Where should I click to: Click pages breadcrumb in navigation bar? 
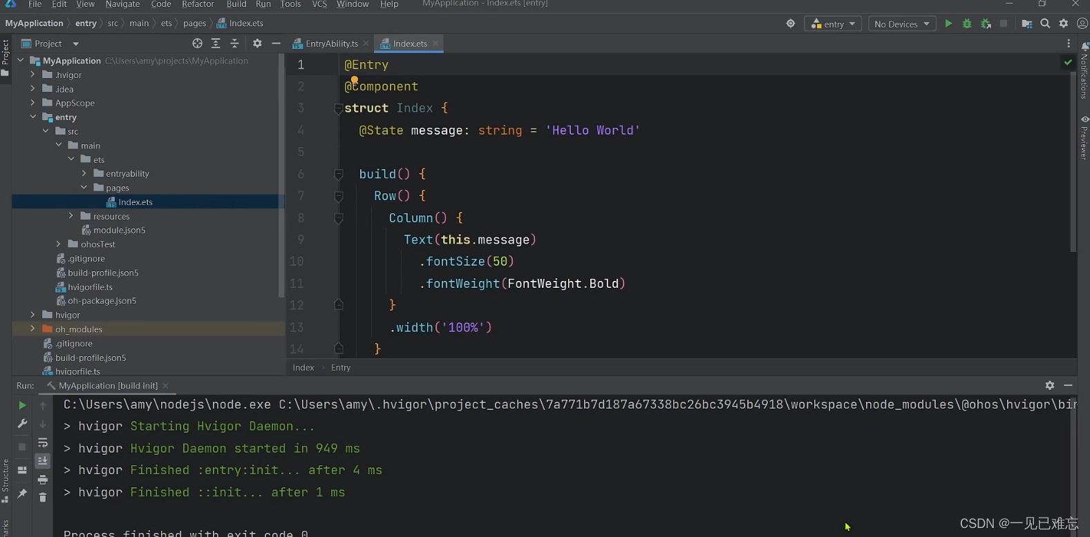tap(194, 23)
